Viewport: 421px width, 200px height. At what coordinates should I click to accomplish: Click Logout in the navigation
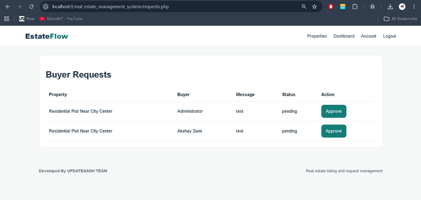click(x=390, y=36)
